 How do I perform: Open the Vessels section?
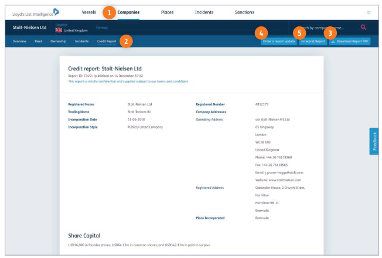pyautogui.click(x=88, y=12)
